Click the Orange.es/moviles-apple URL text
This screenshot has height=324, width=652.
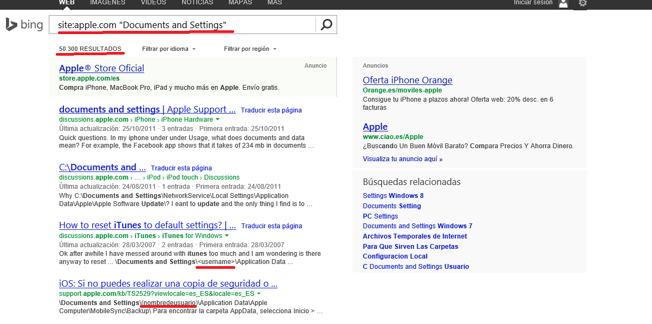[402, 90]
